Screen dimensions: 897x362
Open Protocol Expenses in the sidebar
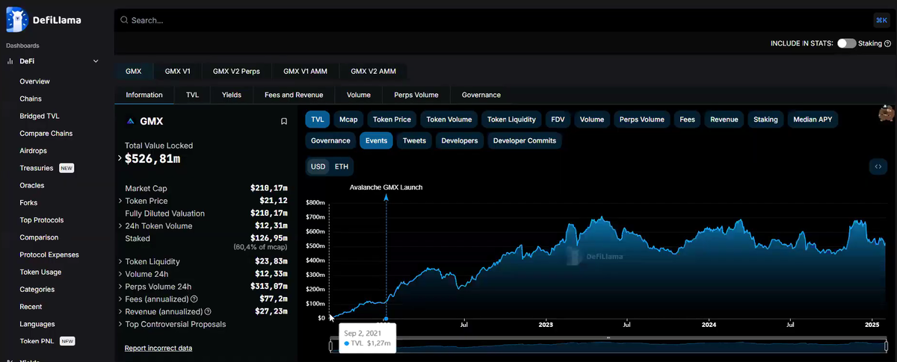coord(49,255)
